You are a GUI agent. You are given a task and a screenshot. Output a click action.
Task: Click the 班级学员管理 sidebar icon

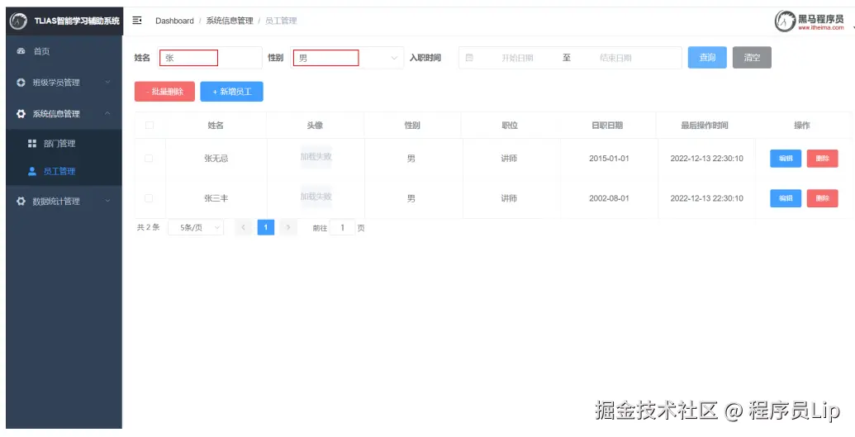pyautogui.click(x=21, y=83)
